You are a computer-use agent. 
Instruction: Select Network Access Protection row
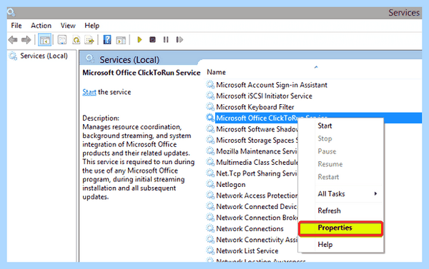coord(257,196)
